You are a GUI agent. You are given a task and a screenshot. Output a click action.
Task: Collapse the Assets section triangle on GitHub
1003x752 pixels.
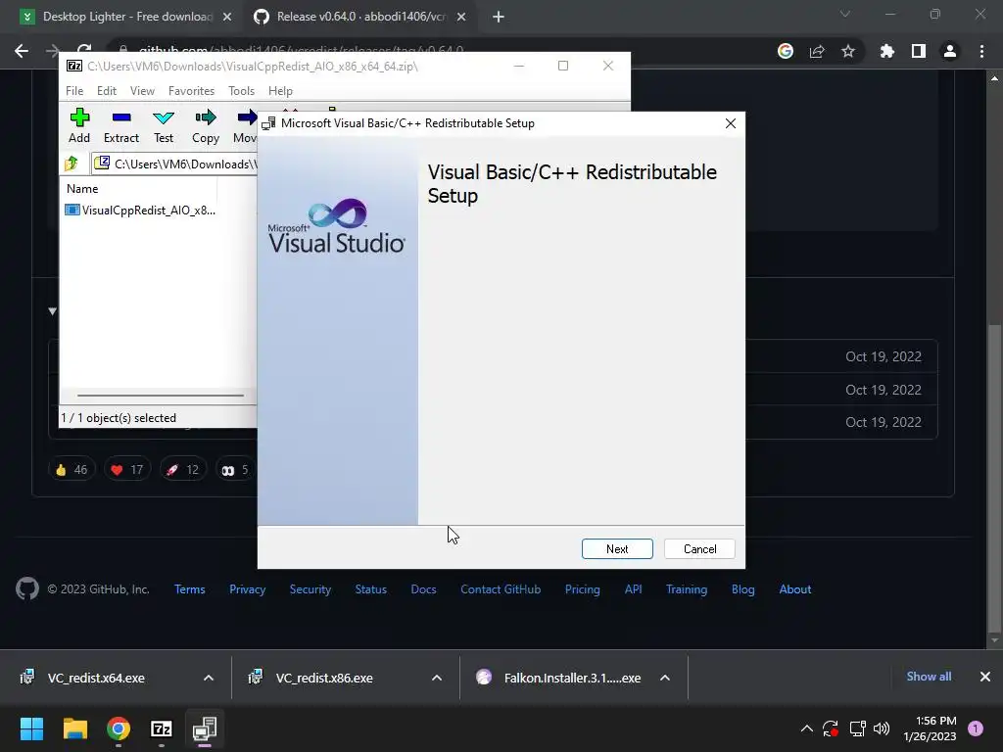[x=53, y=311]
